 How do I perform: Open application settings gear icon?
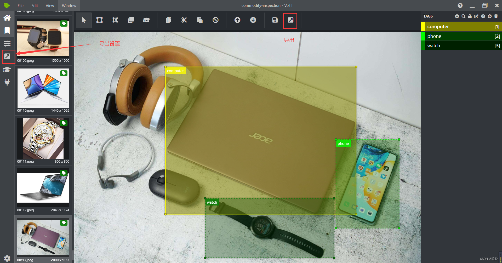click(x=7, y=259)
